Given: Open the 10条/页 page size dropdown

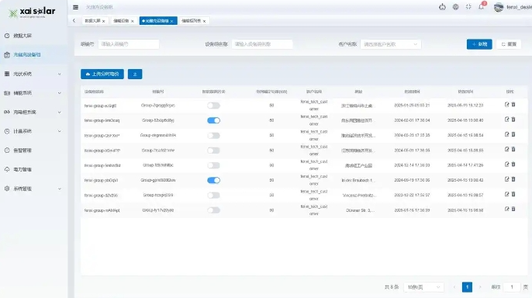Looking at the screenshot, I should [x=423, y=287].
